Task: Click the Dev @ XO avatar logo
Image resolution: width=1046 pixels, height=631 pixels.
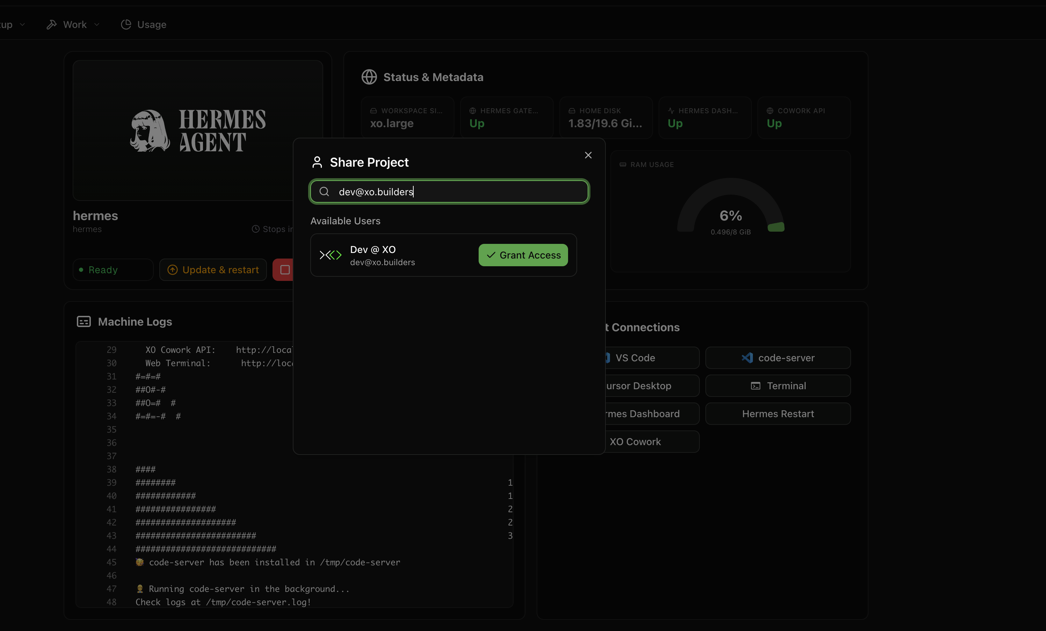Action: point(330,255)
